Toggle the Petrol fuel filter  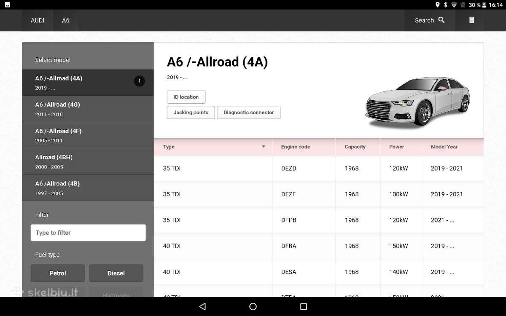click(x=58, y=273)
